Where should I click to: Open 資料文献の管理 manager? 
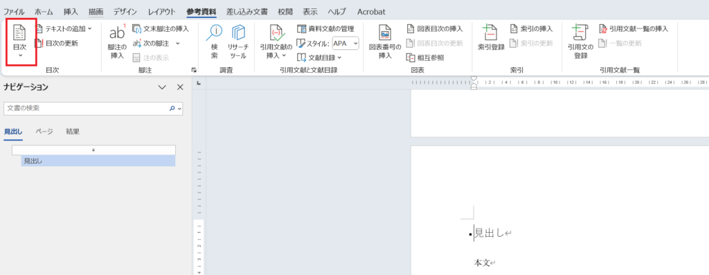325,29
